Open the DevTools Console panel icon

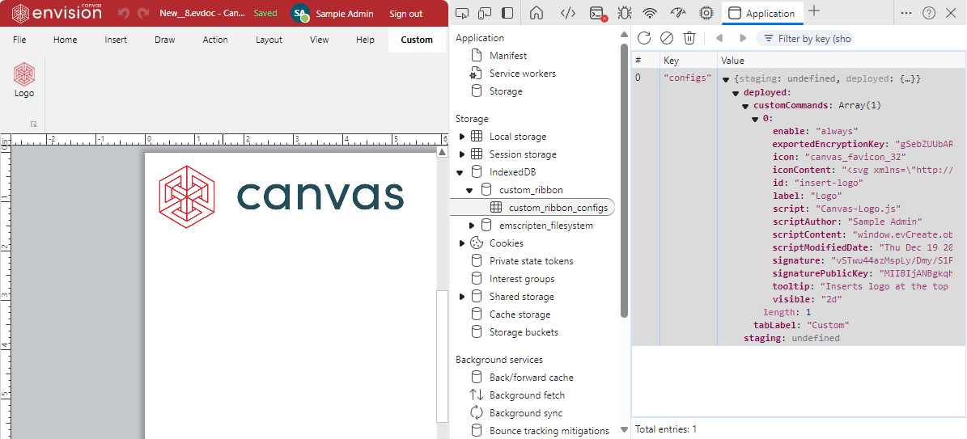point(596,13)
